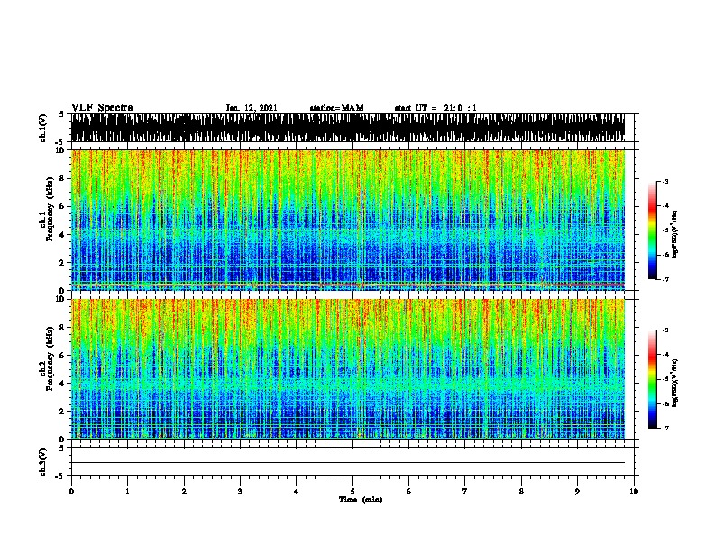This screenshot has height=551, width=714.
Task: Select the date text Jan. 12, 2021
Action: [x=252, y=108]
